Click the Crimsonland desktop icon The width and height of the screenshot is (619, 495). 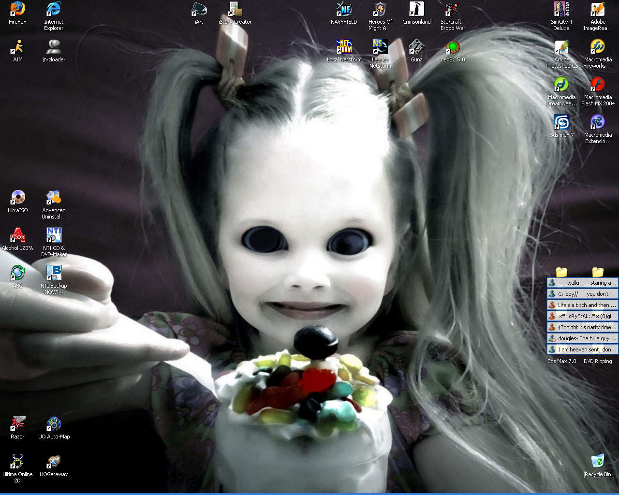(x=416, y=10)
